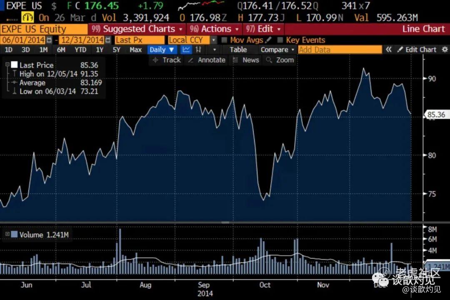Click the Line Chart title label
The width and height of the screenshot is (450, 300).
pyautogui.click(x=423, y=29)
